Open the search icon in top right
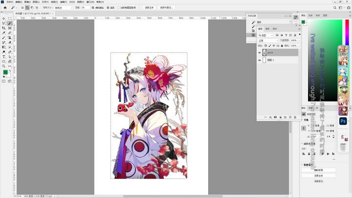This screenshot has height=198, width=352. pos(335,8)
